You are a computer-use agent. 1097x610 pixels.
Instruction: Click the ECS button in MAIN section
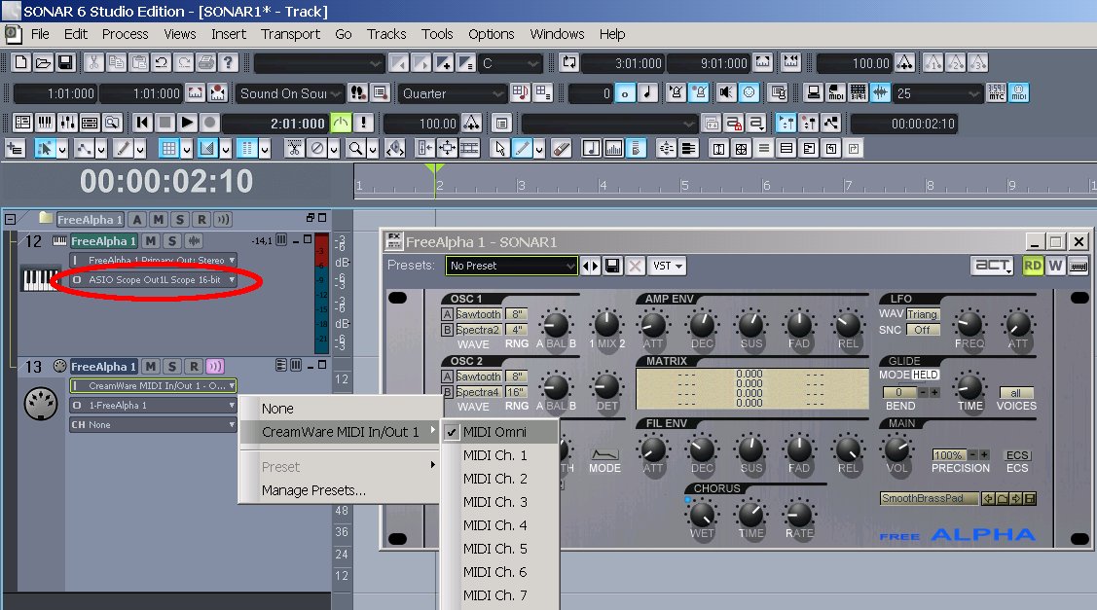(x=1017, y=455)
